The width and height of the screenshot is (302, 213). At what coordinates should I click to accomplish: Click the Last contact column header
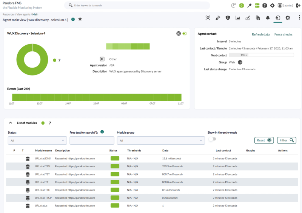coord(223,151)
